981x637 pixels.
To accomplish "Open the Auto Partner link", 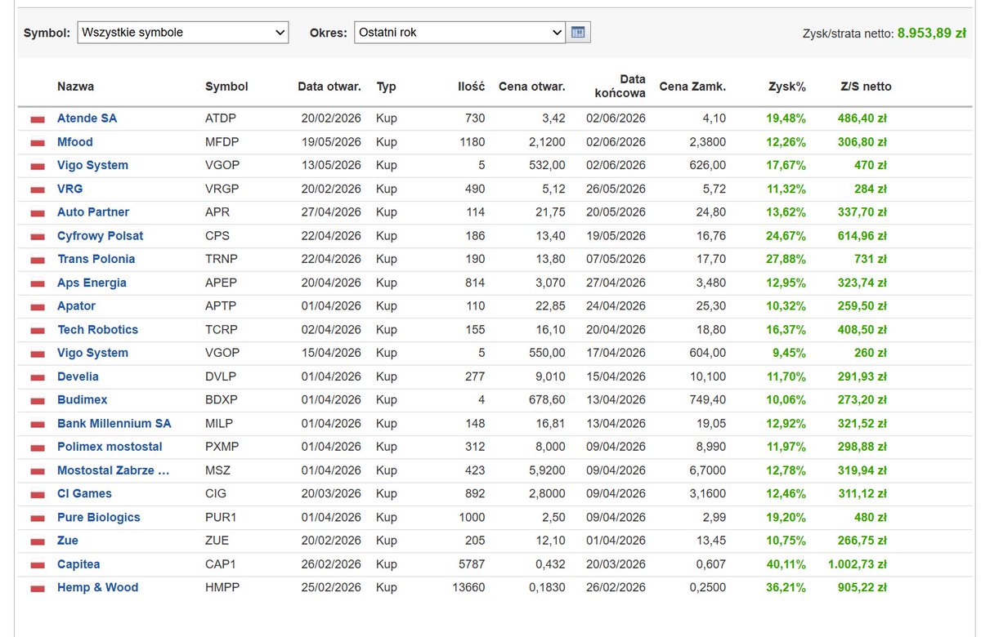I will click(93, 212).
